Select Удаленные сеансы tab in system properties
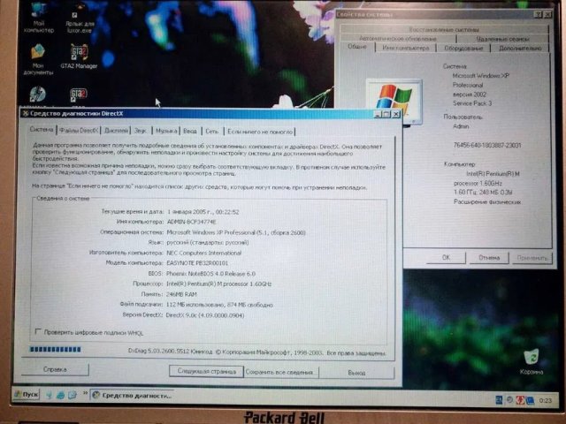 503,39
